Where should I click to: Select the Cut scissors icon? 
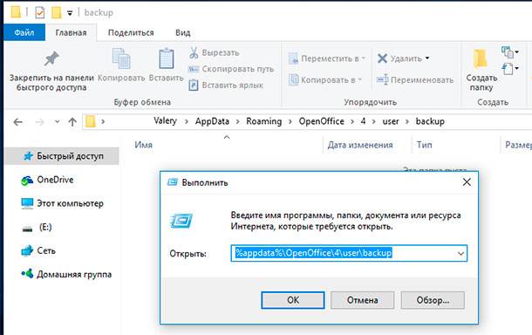[194, 52]
